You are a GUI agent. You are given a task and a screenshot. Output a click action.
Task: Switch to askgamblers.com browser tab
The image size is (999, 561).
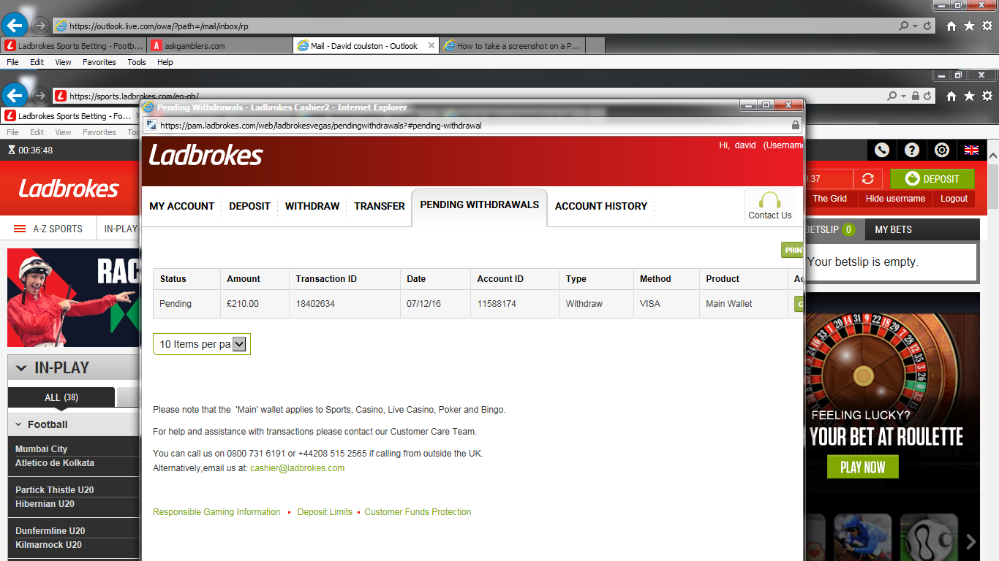click(x=219, y=45)
